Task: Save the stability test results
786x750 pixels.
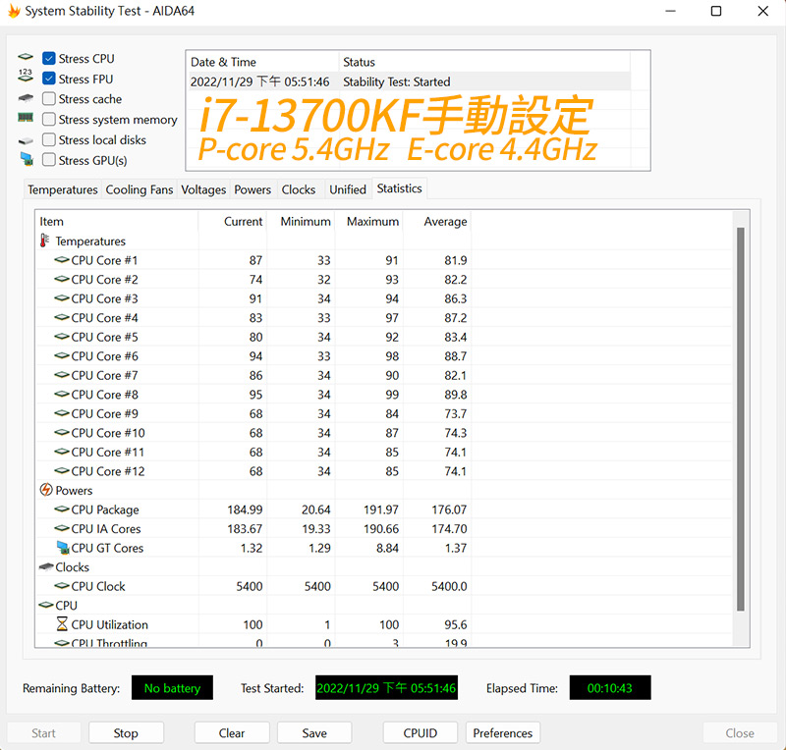Action: click(314, 733)
